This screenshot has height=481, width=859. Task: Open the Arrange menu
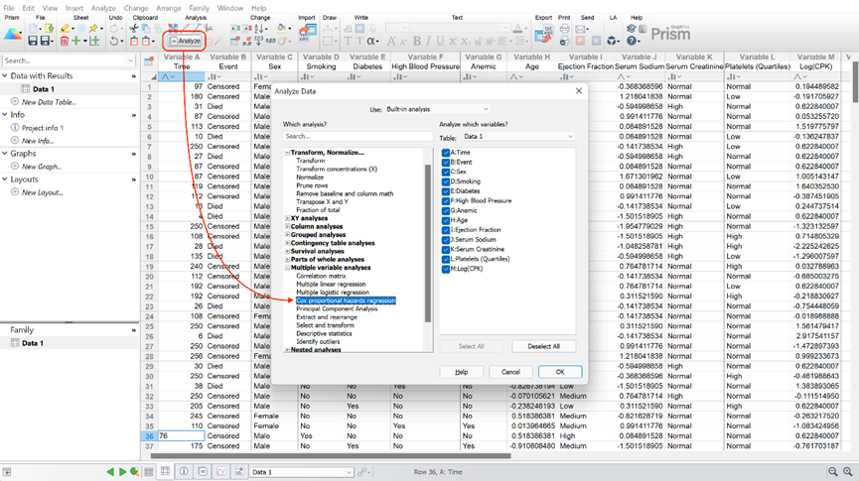click(x=169, y=8)
